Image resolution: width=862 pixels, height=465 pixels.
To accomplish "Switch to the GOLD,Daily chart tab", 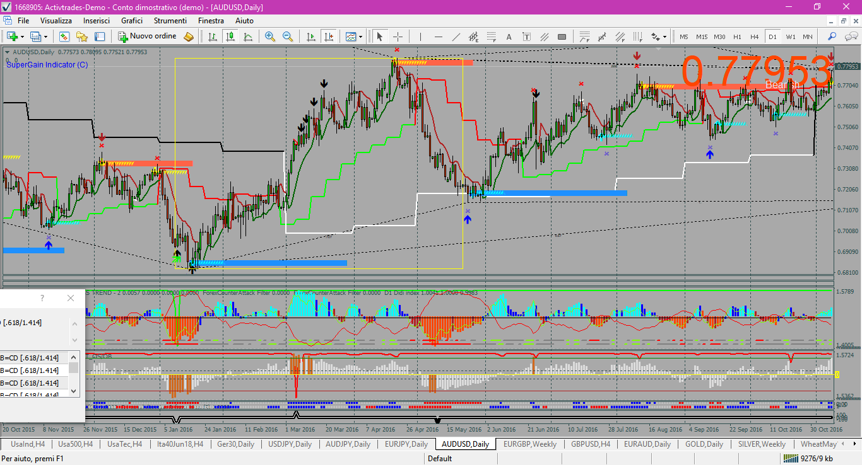I will (706, 444).
